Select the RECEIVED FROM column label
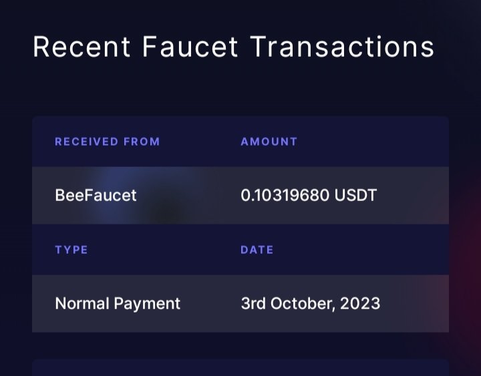This screenshot has height=376, width=481. 108,142
